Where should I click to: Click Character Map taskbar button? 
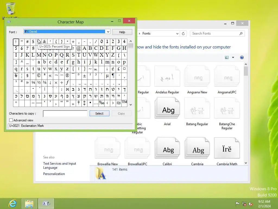46,204
